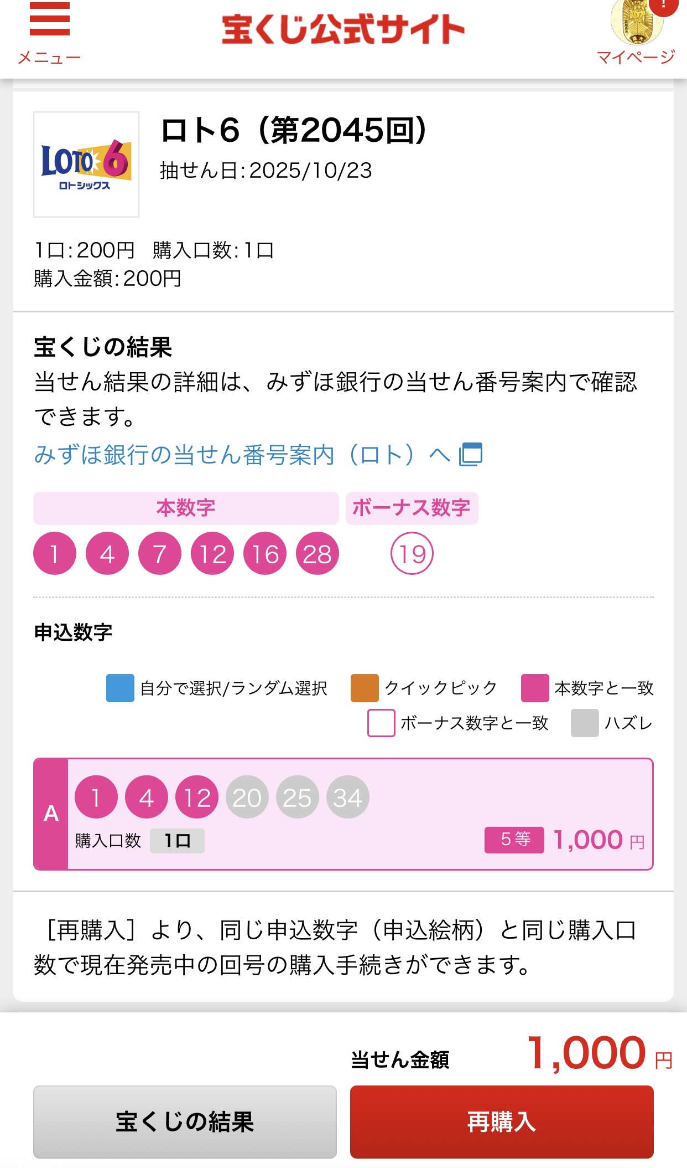Select the A entry row label
The height and width of the screenshot is (1168, 687).
coord(51,814)
